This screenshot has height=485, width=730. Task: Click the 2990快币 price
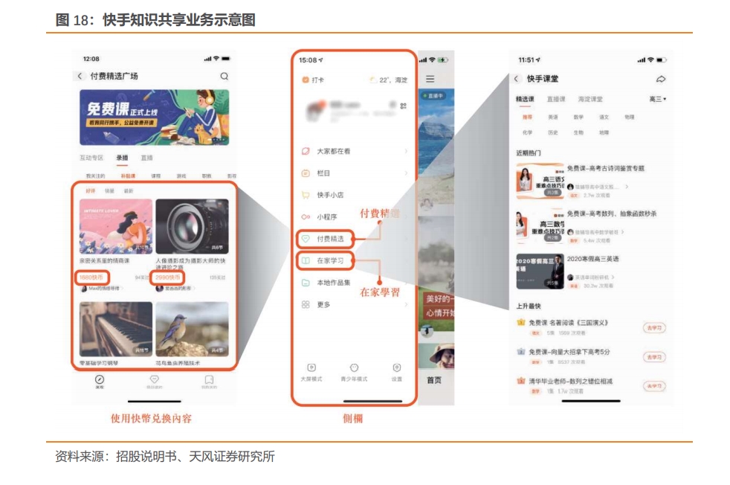click(x=167, y=277)
